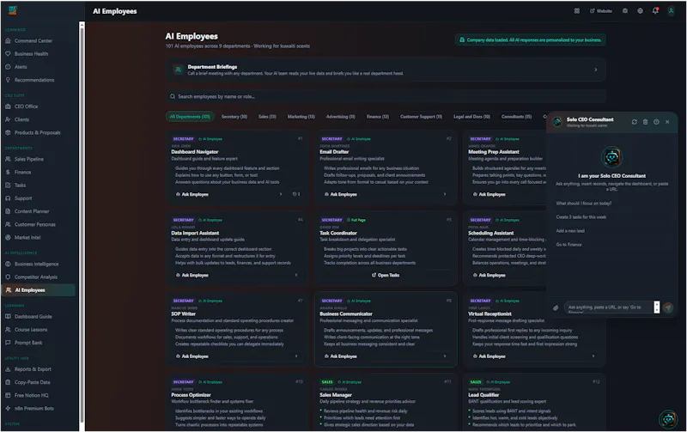The width and height of the screenshot is (687, 432).
Task: Expand Dashboard Navigator Ask Employee chevron
Action: tap(281, 194)
